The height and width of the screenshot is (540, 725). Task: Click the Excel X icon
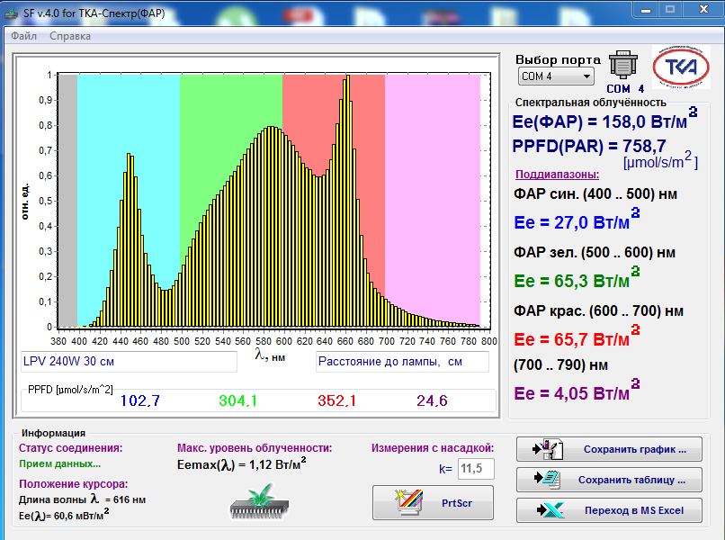[550, 510]
